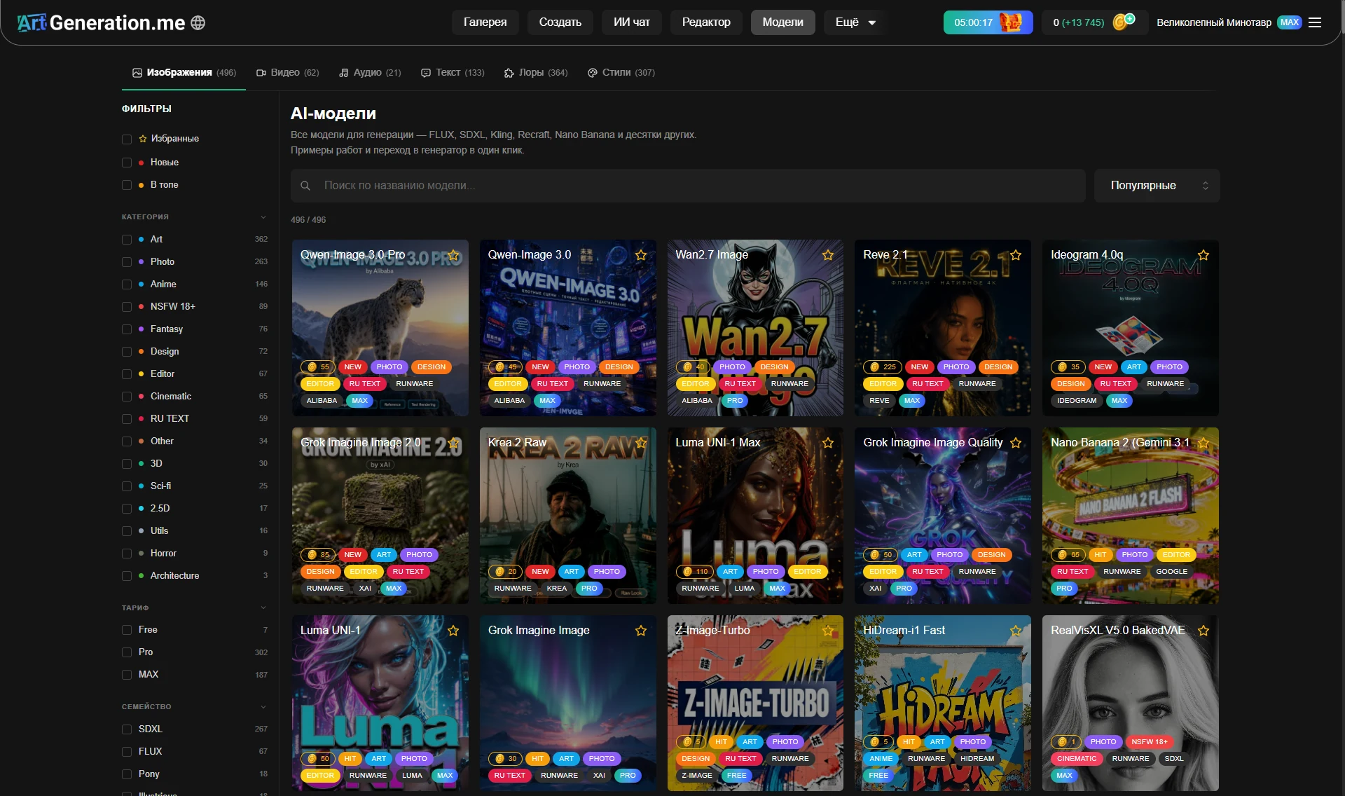
Task: Favorite Z-Image-Turbo with star
Action: tap(828, 631)
